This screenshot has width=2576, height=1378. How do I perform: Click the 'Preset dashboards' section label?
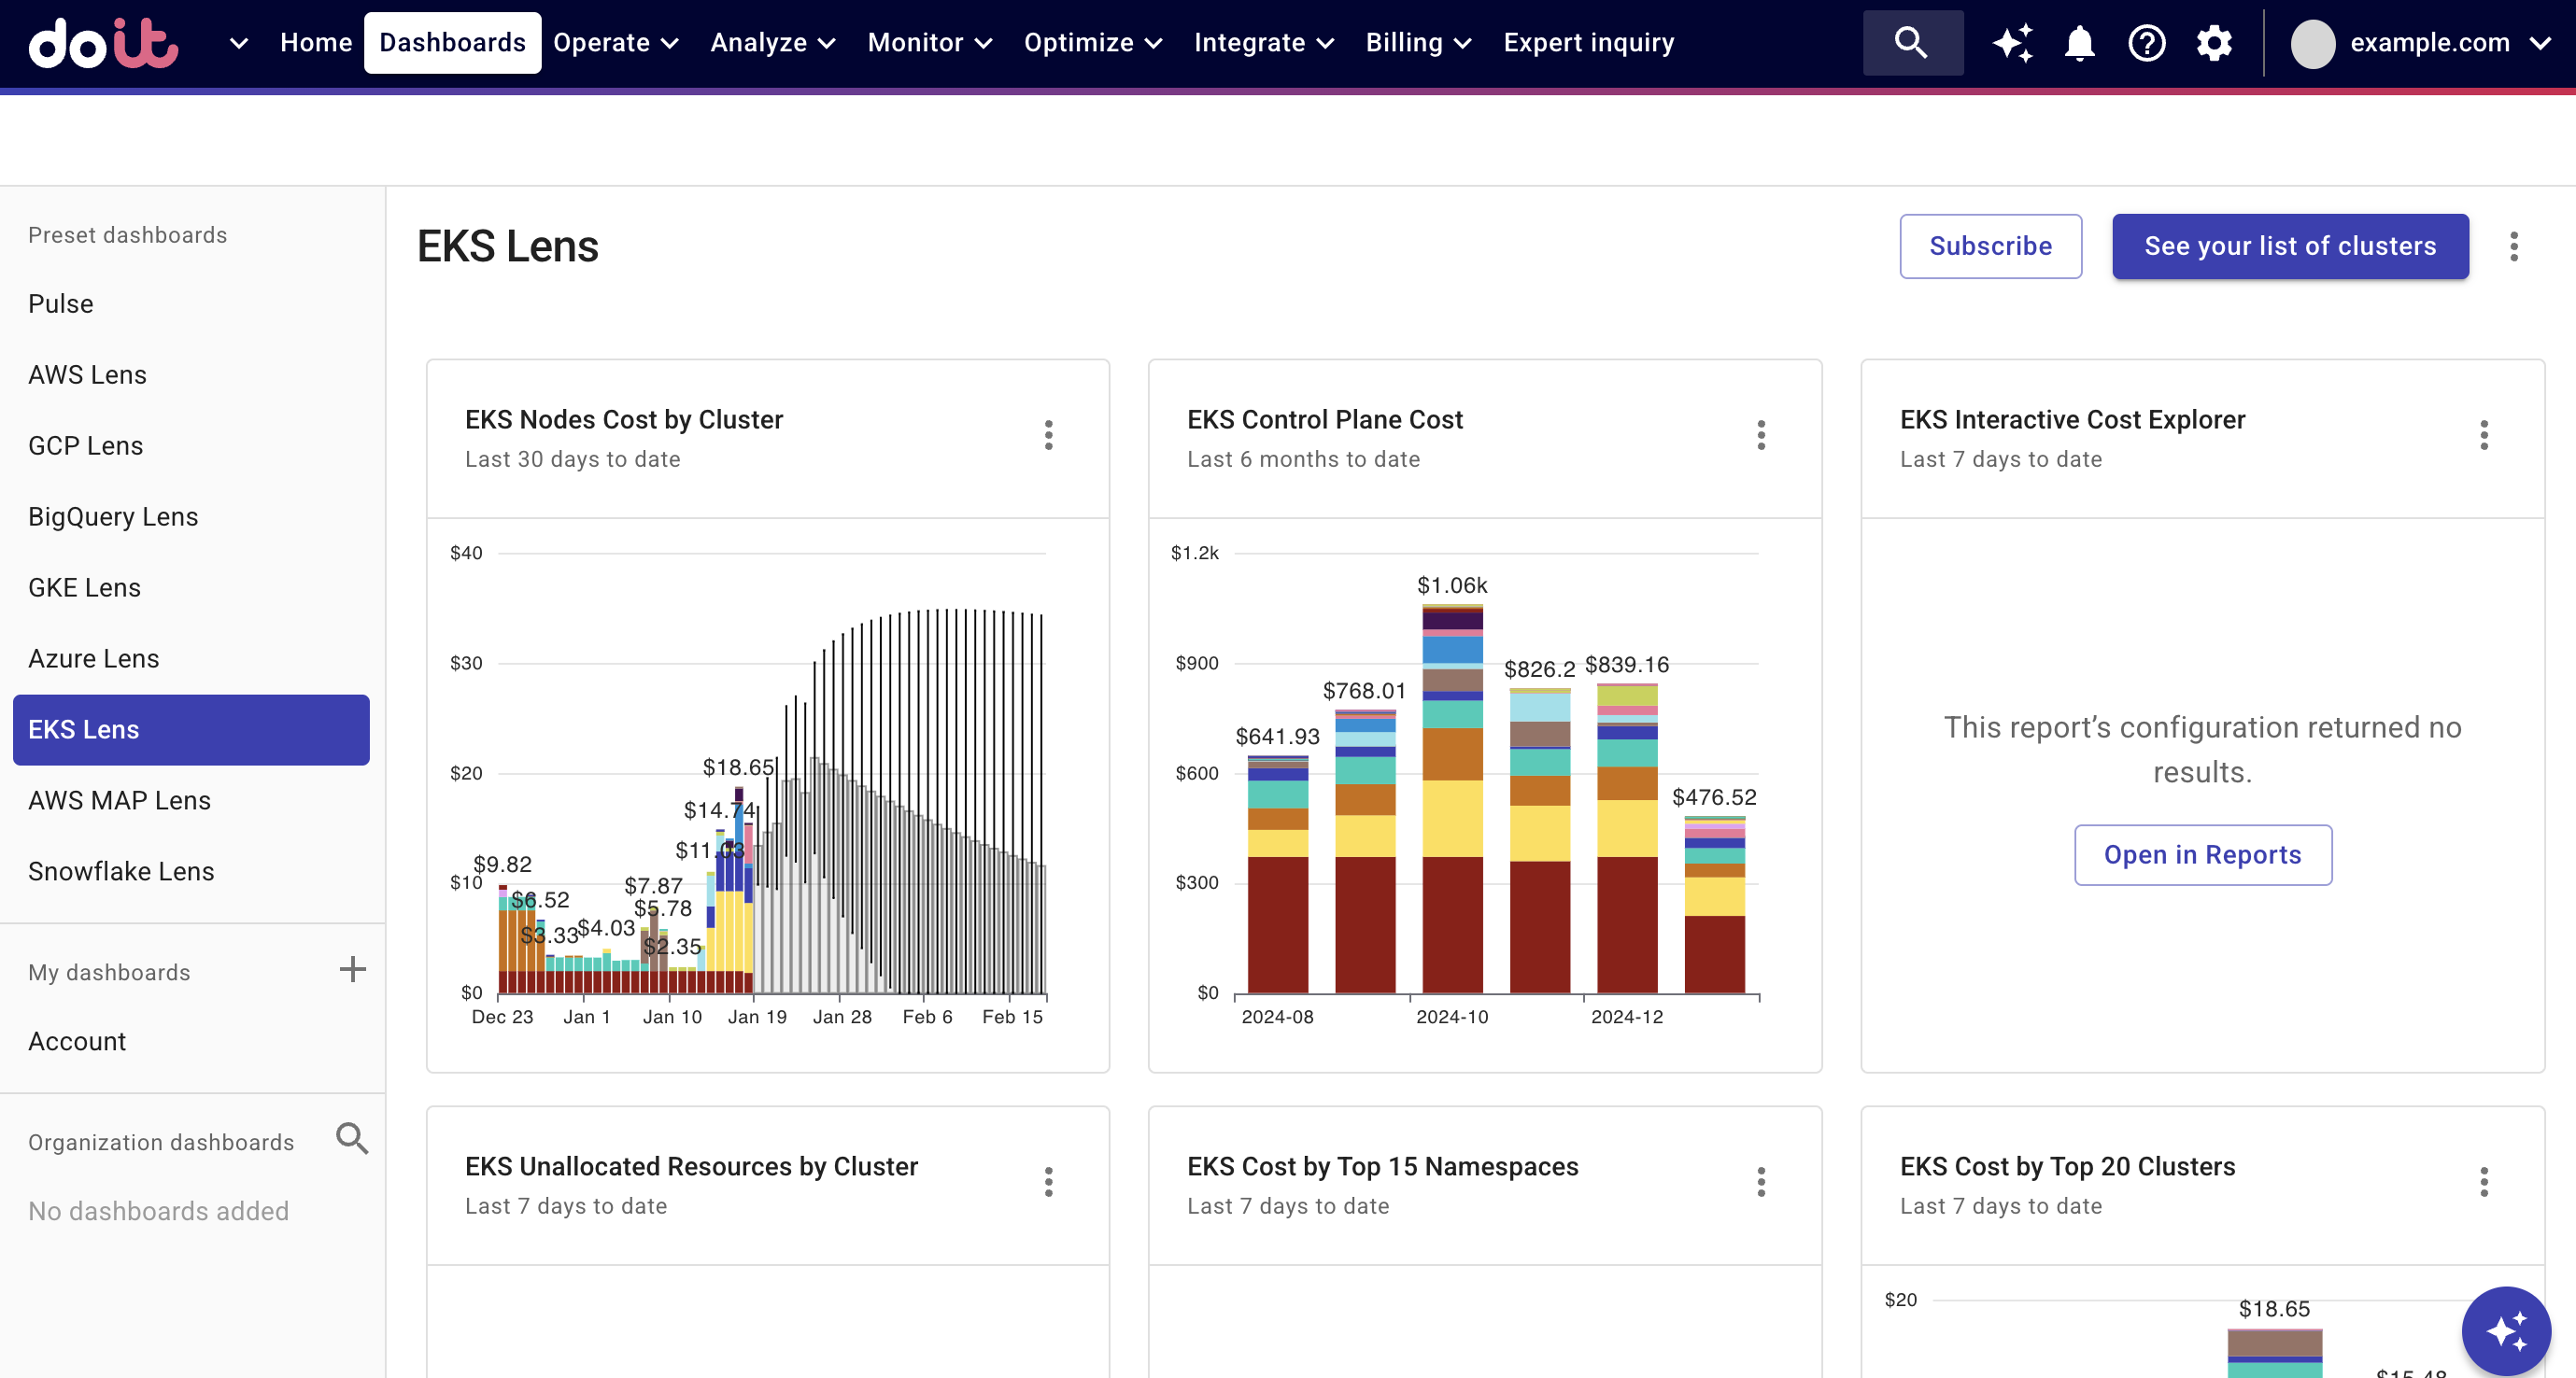[127, 235]
